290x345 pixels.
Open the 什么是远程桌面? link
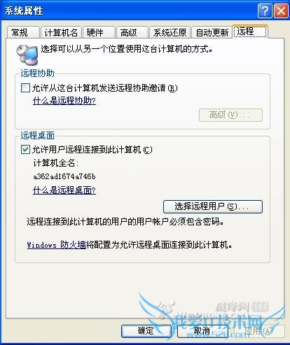pos(64,190)
